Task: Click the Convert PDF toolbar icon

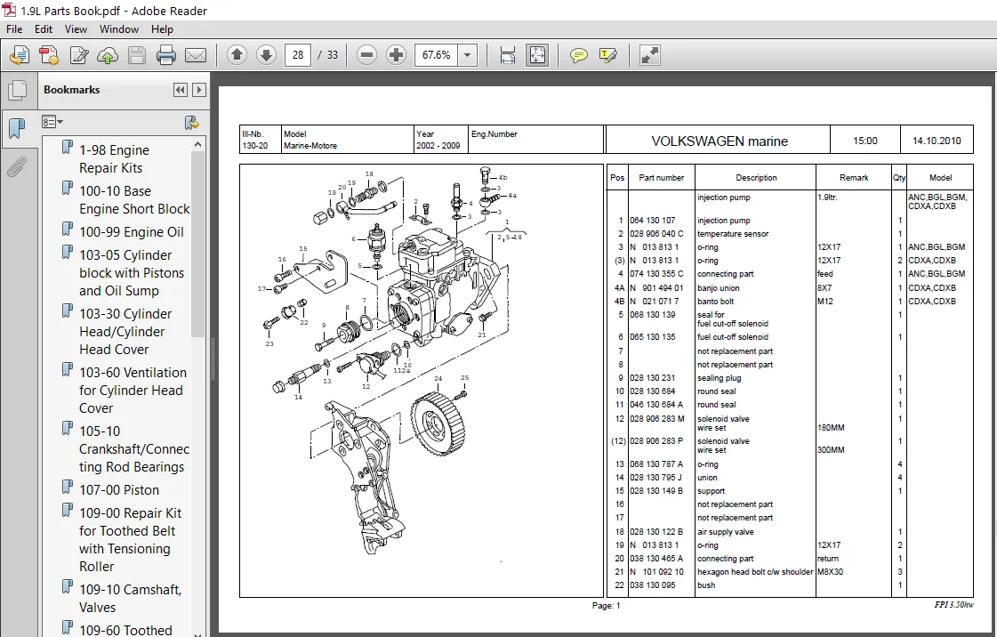Action: click(49, 55)
